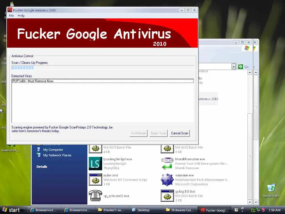This screenshot has width=285, height=214.
Task: Open the File menu in antivirus window
Action: click(x=11, y=16)
